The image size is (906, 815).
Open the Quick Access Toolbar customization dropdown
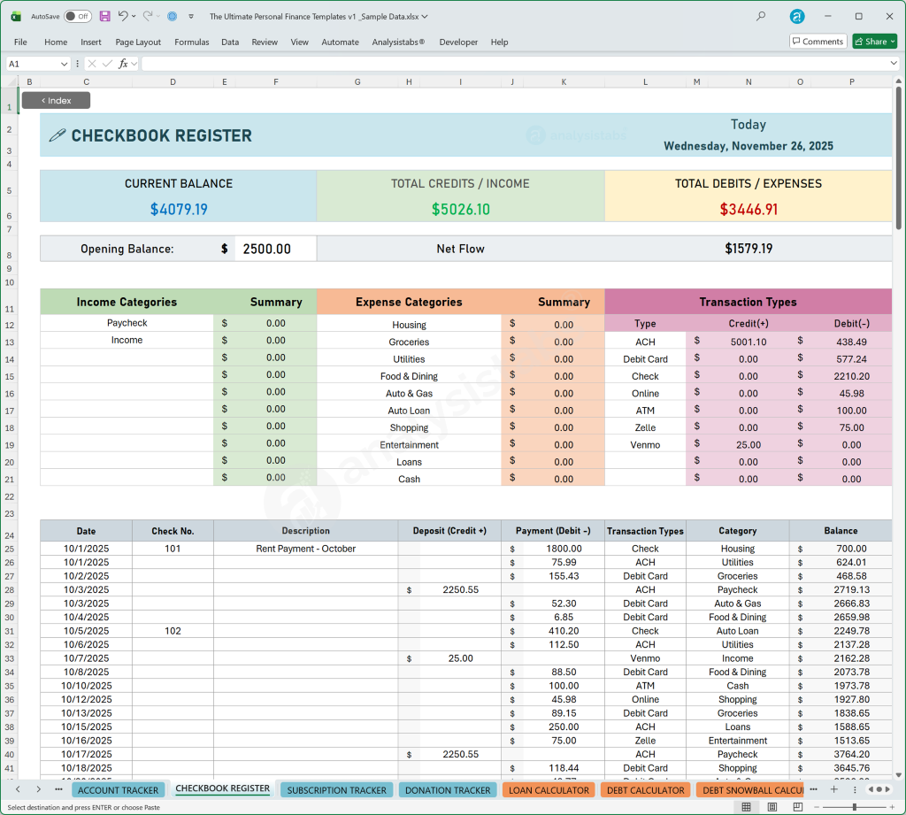191,16
